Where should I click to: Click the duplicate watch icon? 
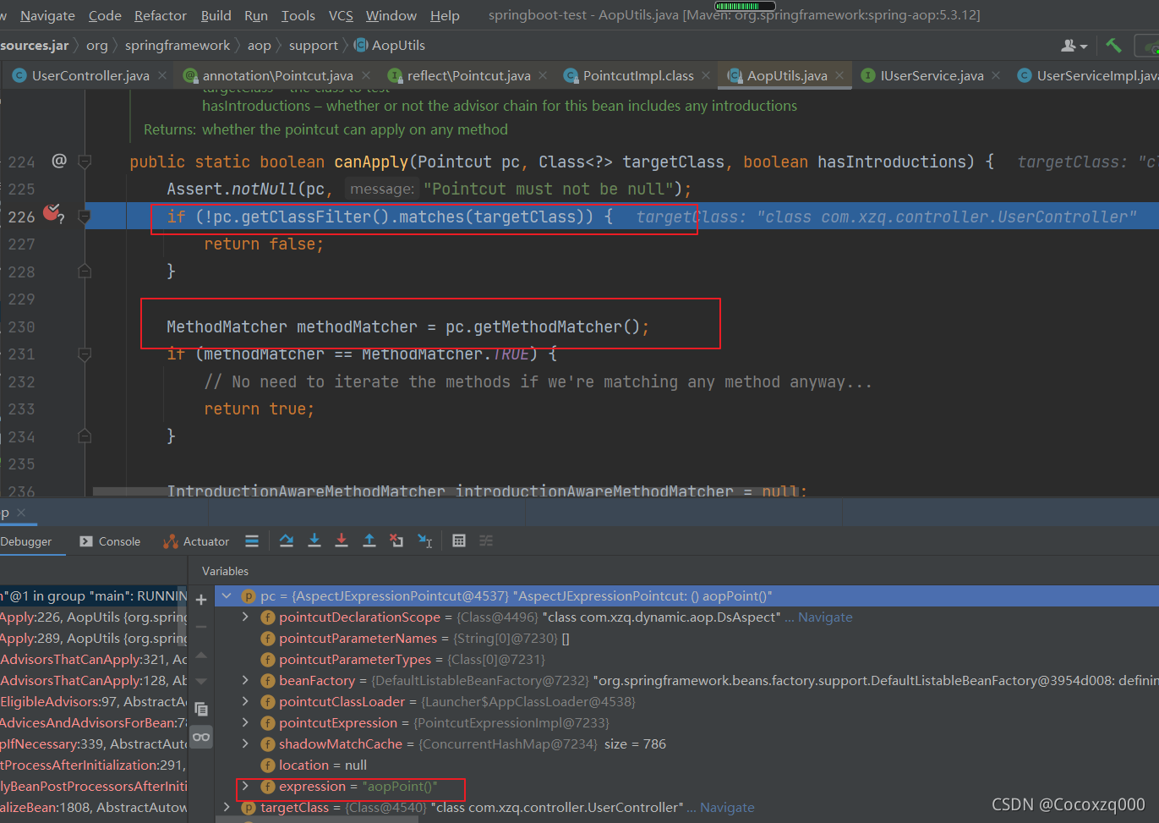pyautogui.click(x=201, y=709)
